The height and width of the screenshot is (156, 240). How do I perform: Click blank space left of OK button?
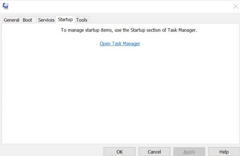point(52,151)
